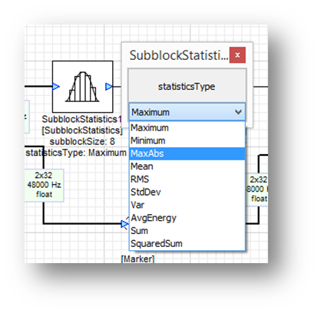
Task: Click the Marker module input pin
Action: tap(124, 224)
